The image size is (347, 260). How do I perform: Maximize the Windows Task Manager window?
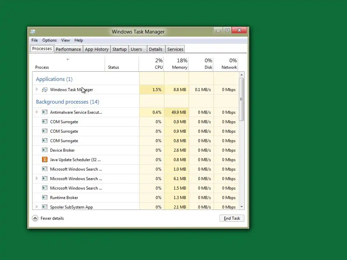[x=227, y=30]
